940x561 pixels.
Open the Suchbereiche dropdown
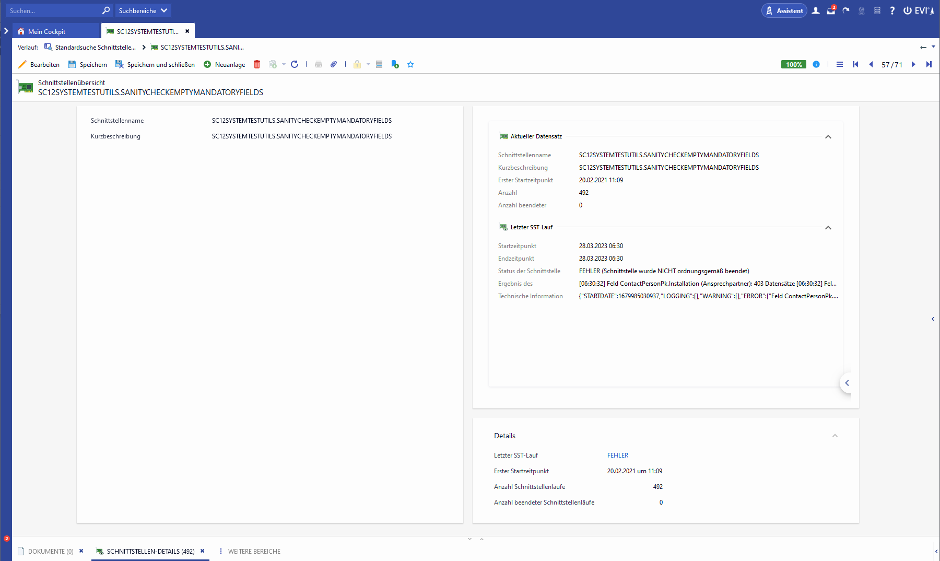(x=143, y=10)
